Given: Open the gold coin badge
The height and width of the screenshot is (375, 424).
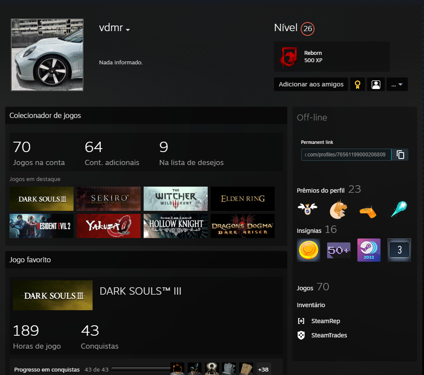Looking at the screenshot, I should point(308,250).
